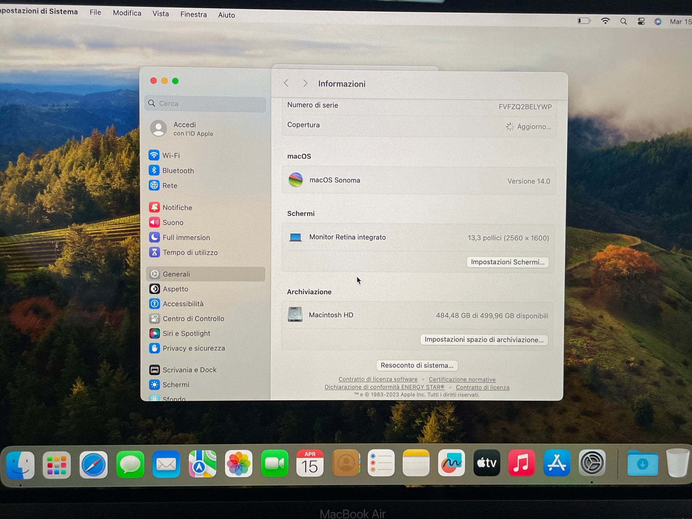Click Wi-Fi status icon in menu bar
The width and height of the screenshot is (692, 519).
tap(605, 21)
